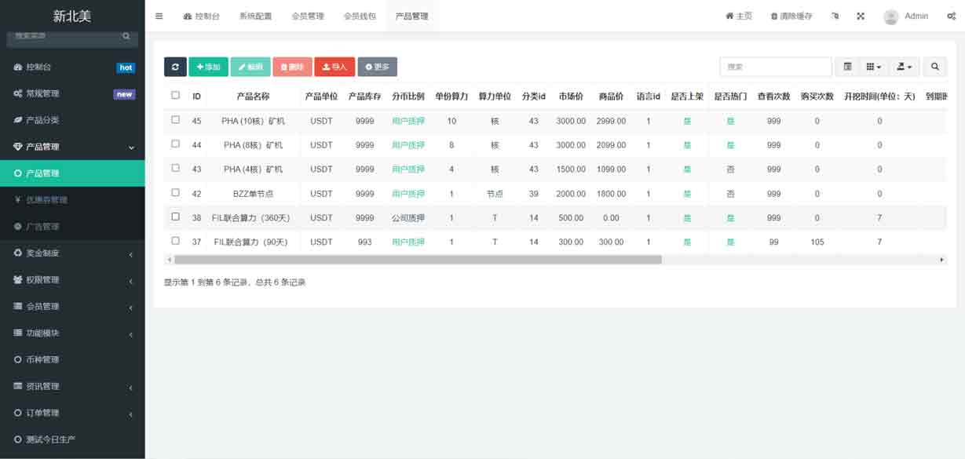The image size is (965, 459).
Task: Click the 编辑 (edit) button
Action: coord(250,67)
